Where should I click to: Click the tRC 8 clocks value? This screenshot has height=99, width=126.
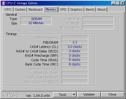click(75, 64)
